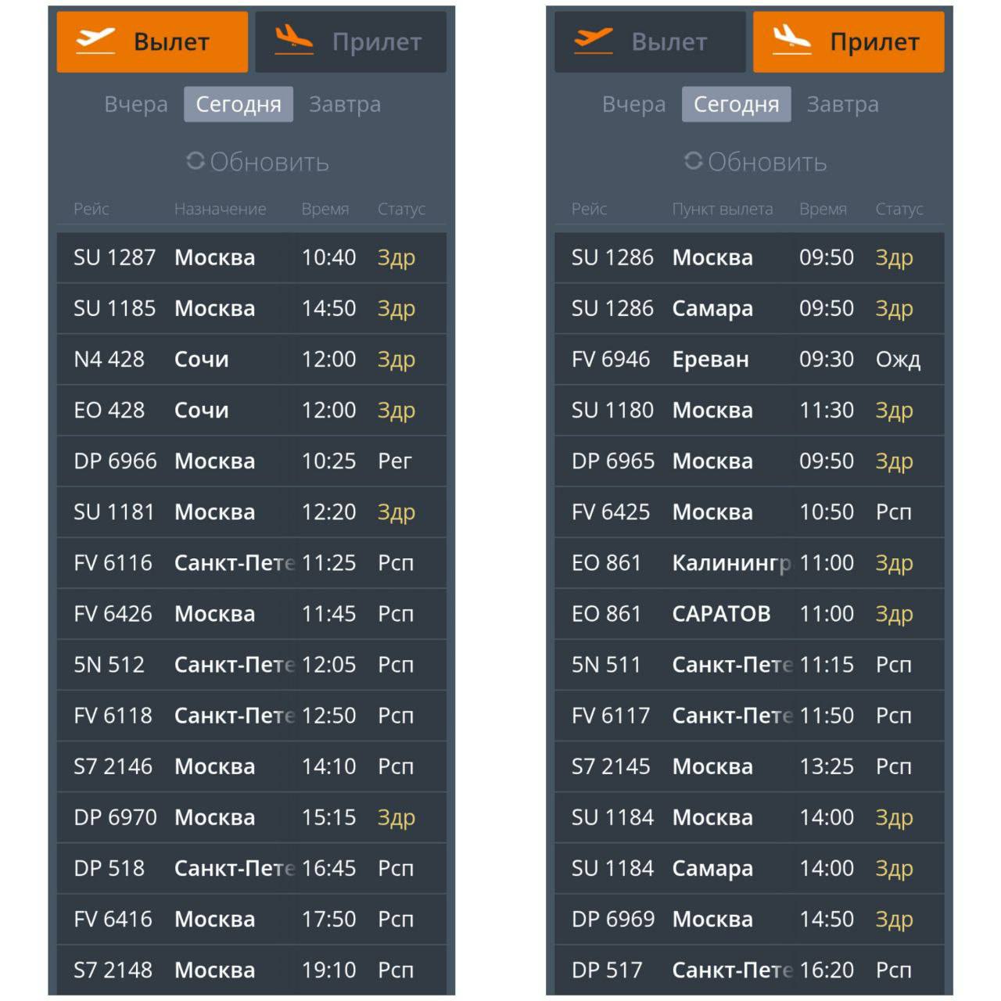Click the landing plane icon in left panel
The width and height of the screenshot is (1001, 1001).
point(294,41)
